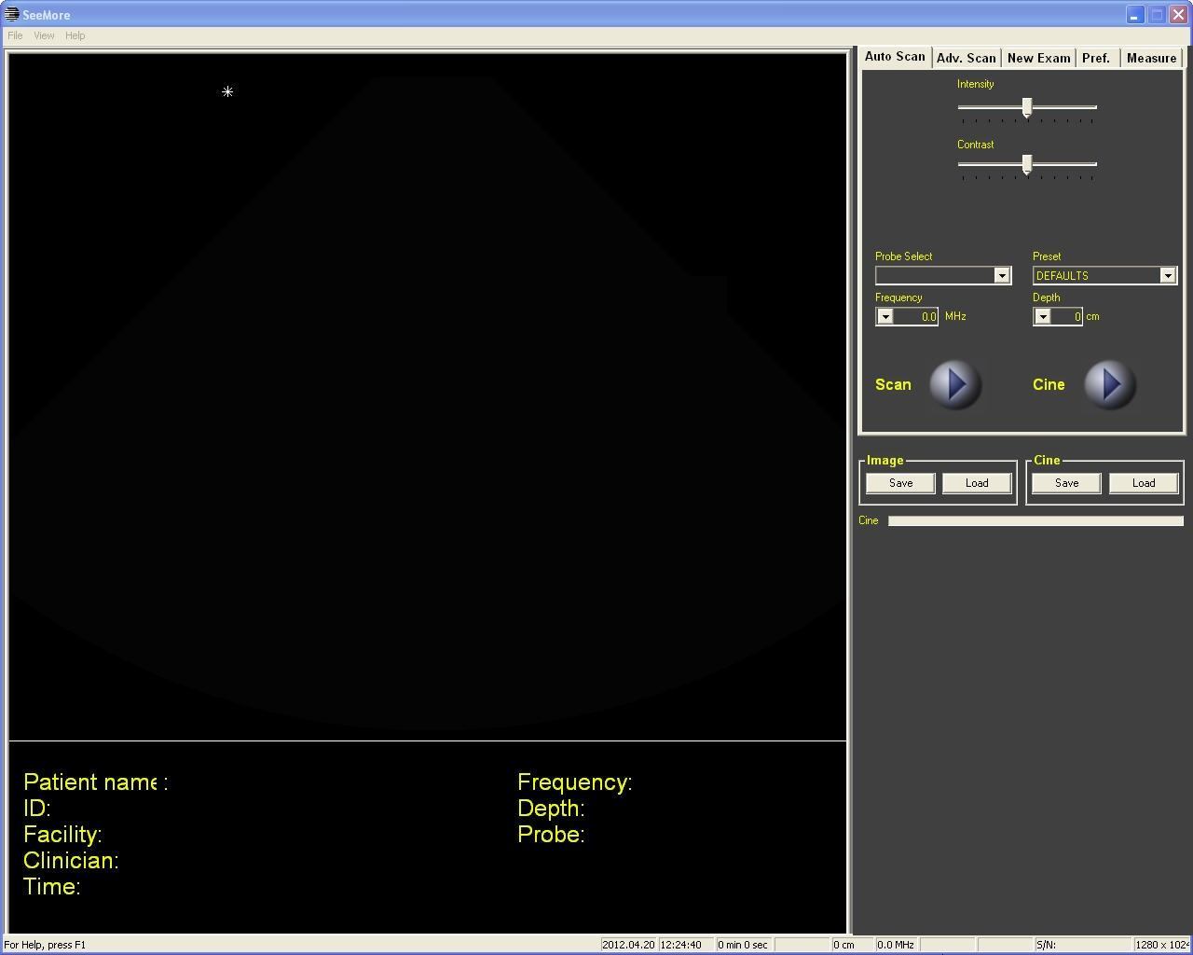Click the Frequency: label in info area
The image size is (1193, 955).
tap(574, 782)
